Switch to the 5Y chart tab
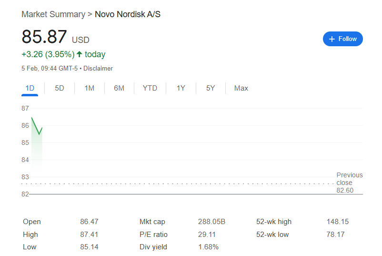Viewport: 382px width, 256px height. (x=211, y=88)
